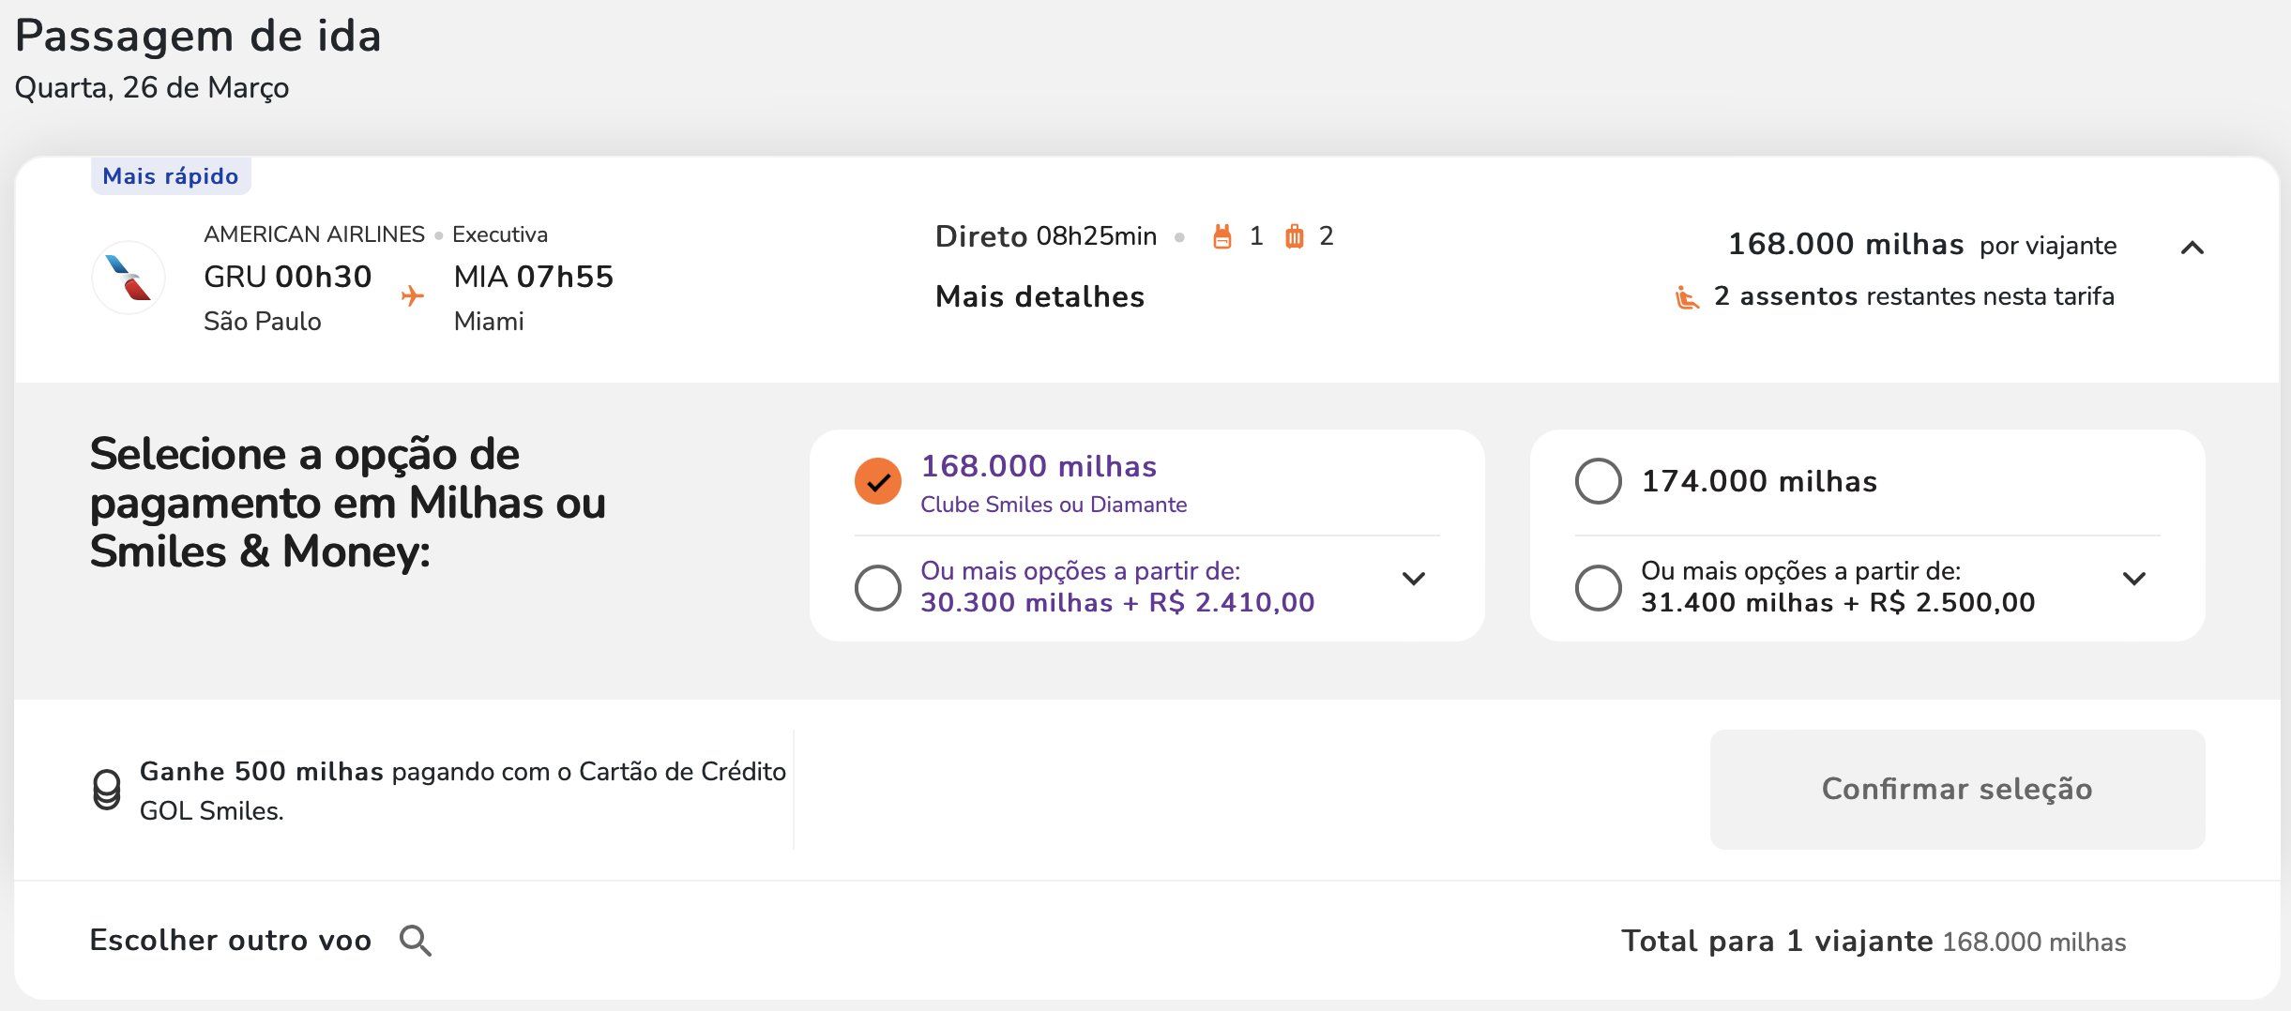2291x1011 pixels.
Task: Click the Mais rápido tag
Action: (x=171, y=176)
